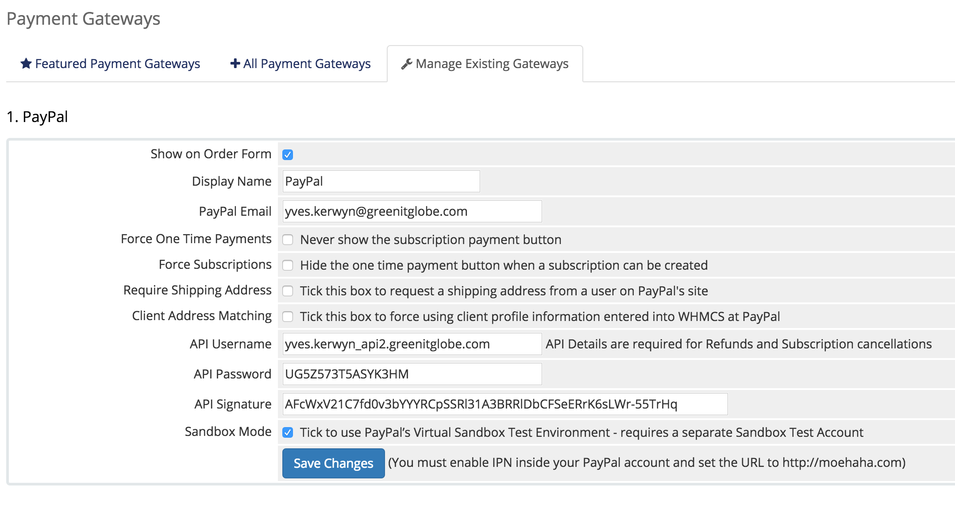Click 'Never show the subscription payment button' label
The width and height of the screenshot is (955, 512).
point(430,240)
